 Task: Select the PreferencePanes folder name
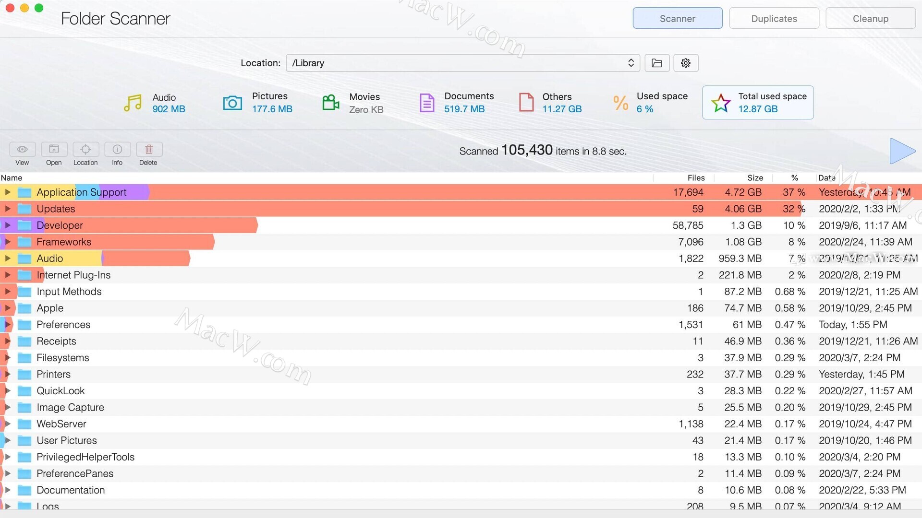coord(75,474)
